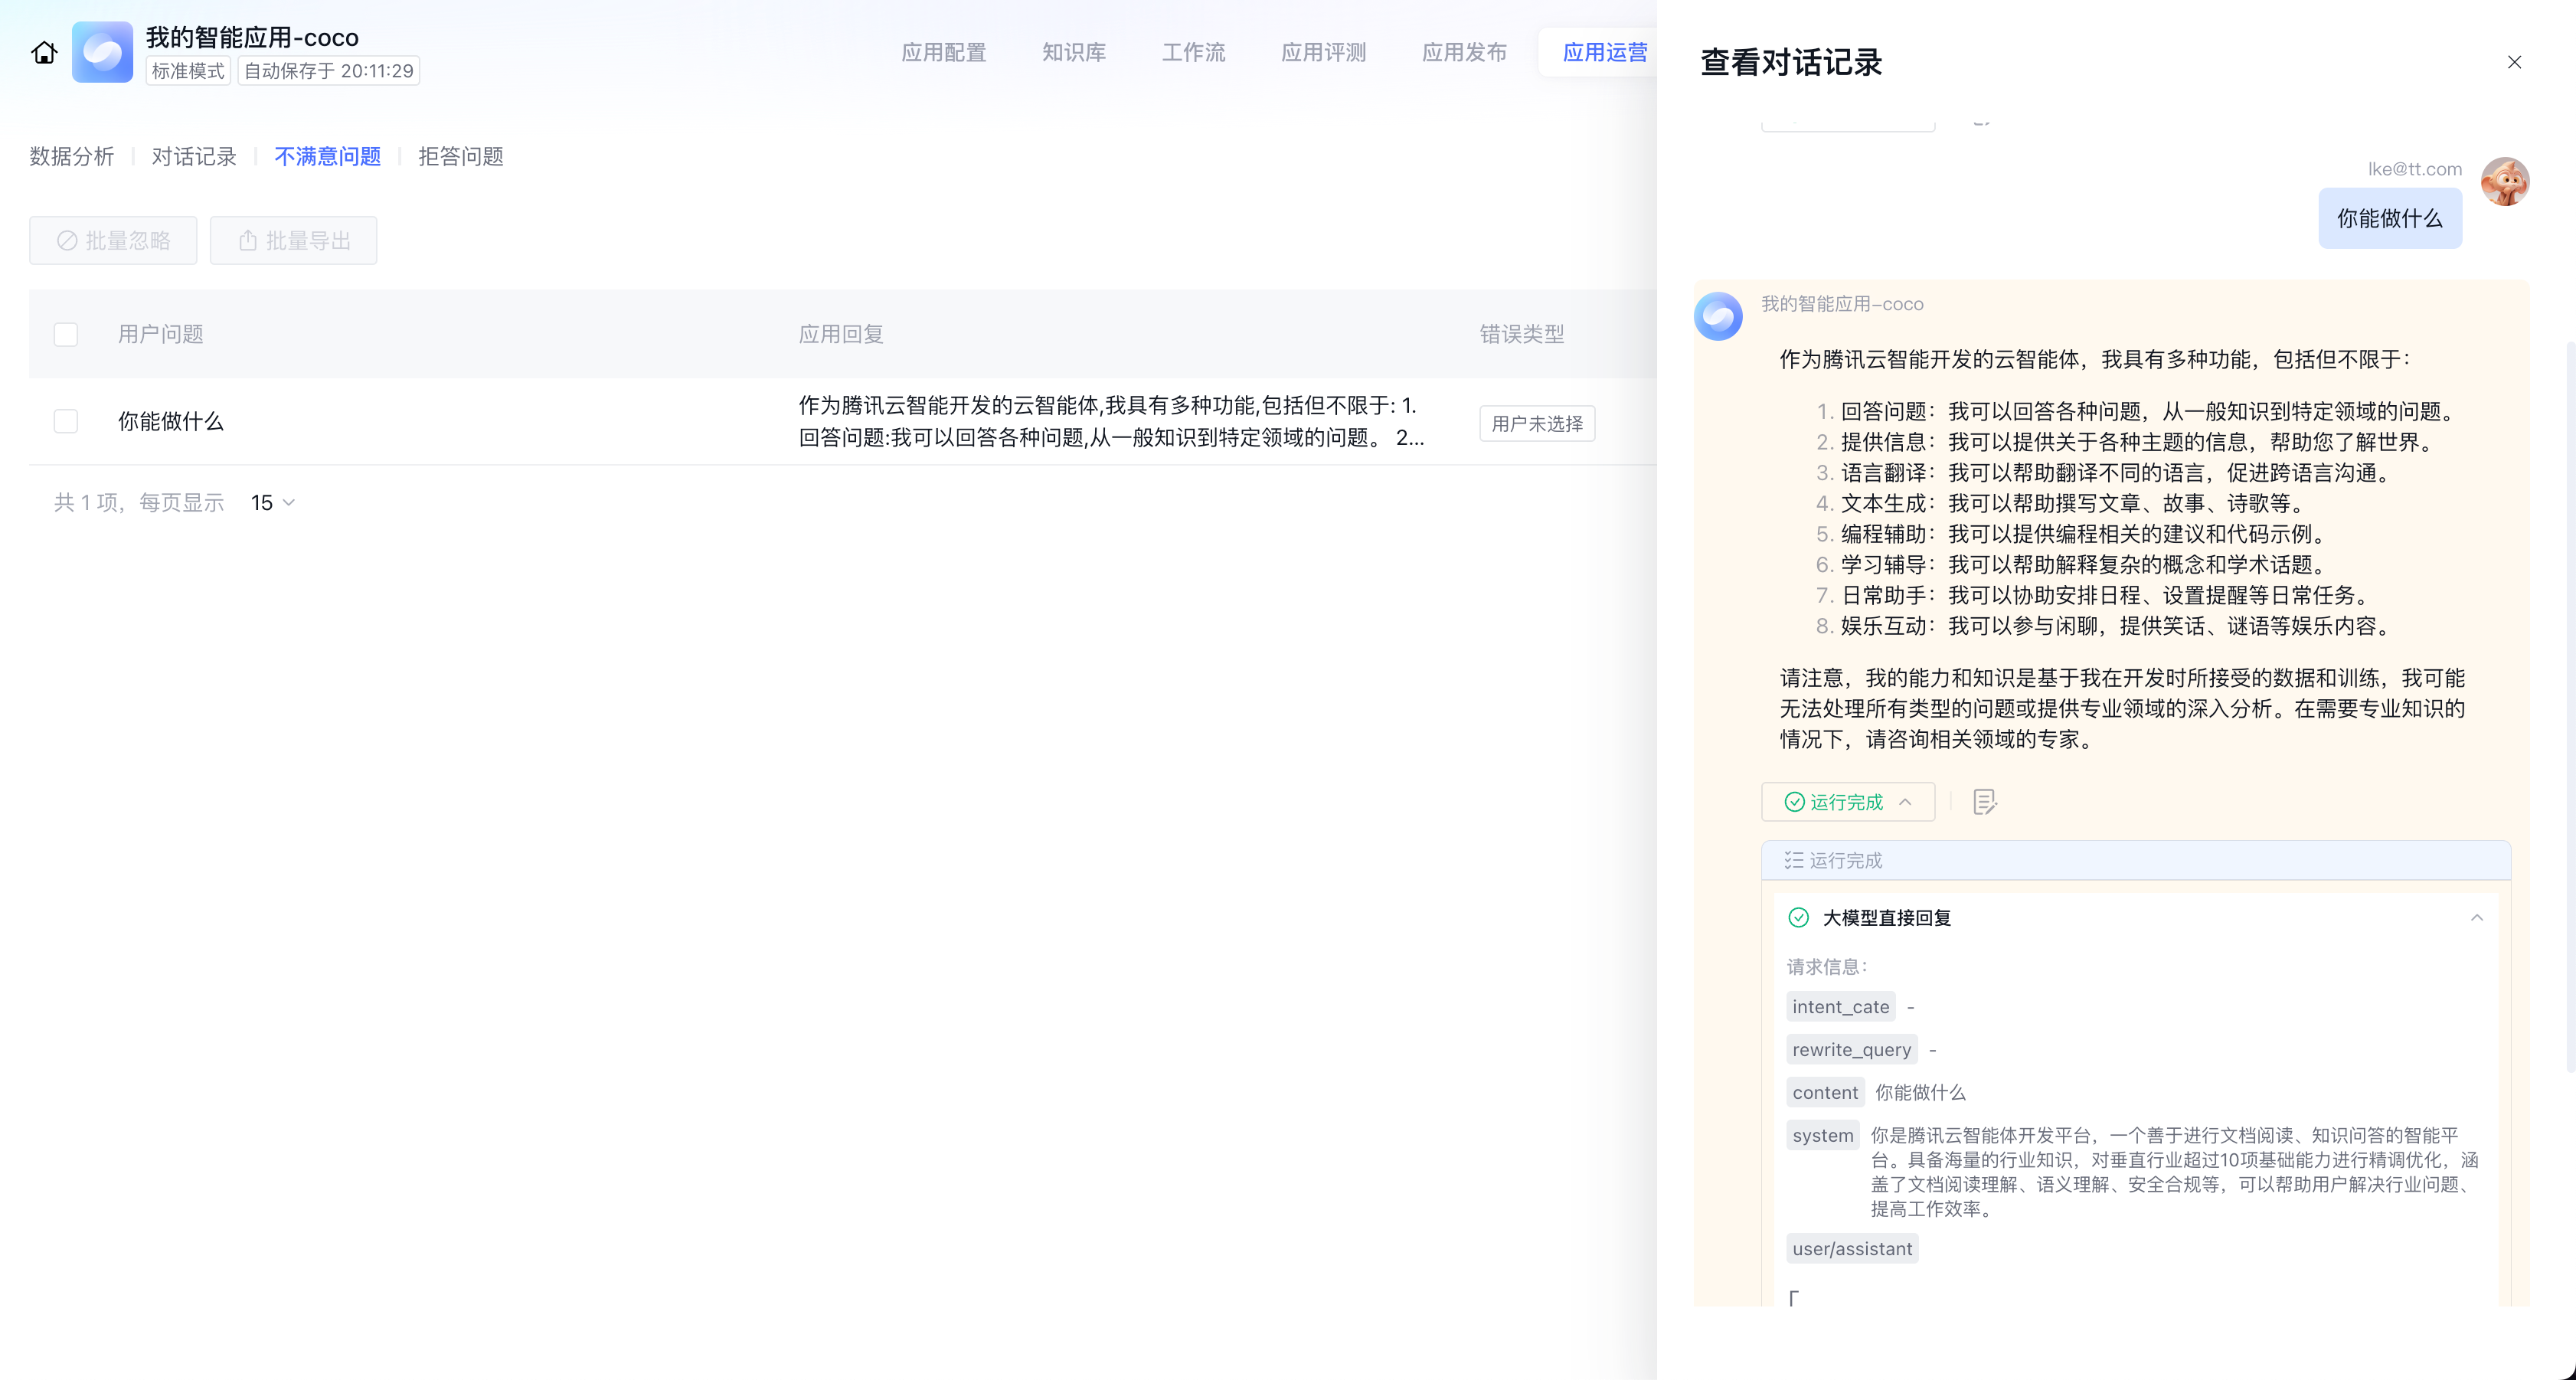The image size is (2576, 1380).
Task: Click the assistant avatar in conversation panel
Action: (1718, 316)
